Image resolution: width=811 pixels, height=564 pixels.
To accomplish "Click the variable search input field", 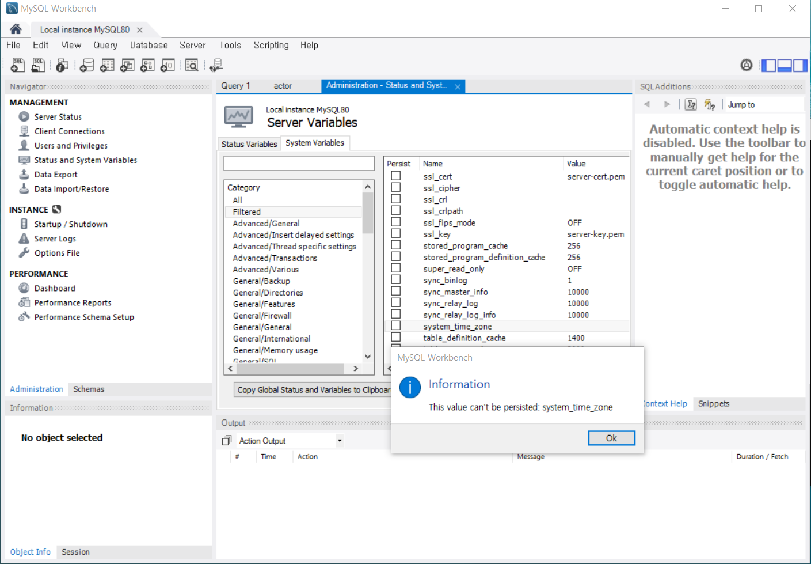I will coord(299,163).
